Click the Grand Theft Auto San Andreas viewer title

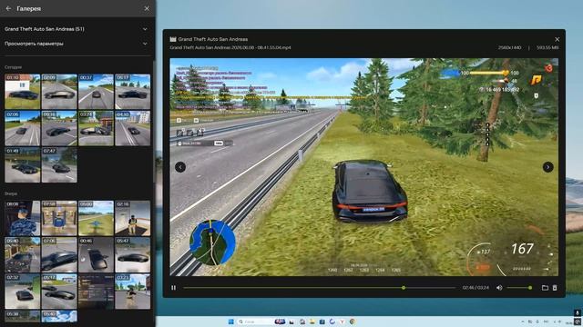[x=212, y=39]
